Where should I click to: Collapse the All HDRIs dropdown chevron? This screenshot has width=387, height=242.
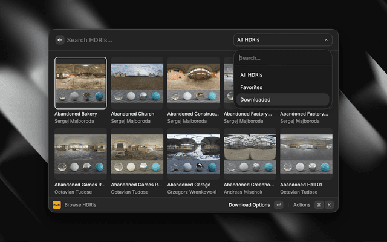(x=327, y=40)
